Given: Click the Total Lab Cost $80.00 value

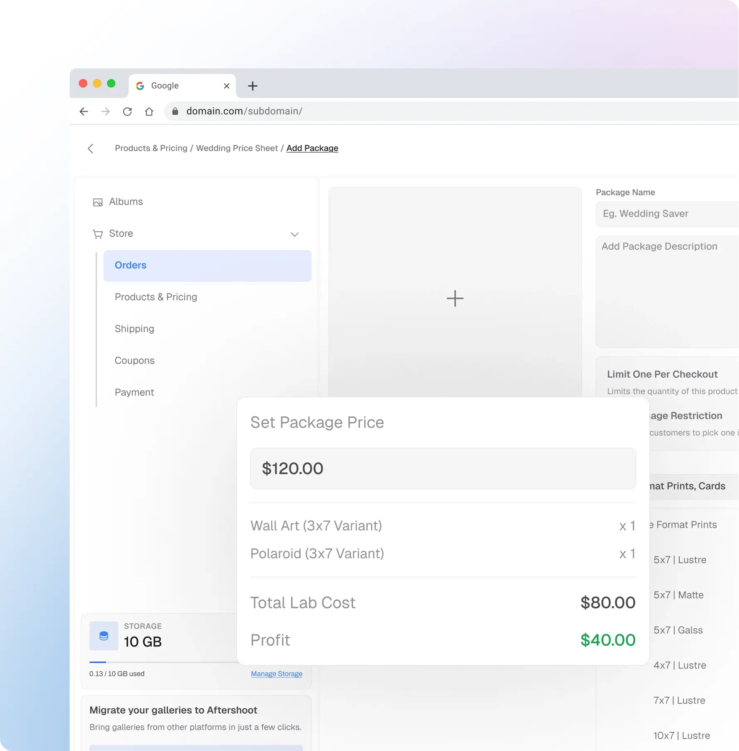Looking at the screenshot, I should point(608,603).
